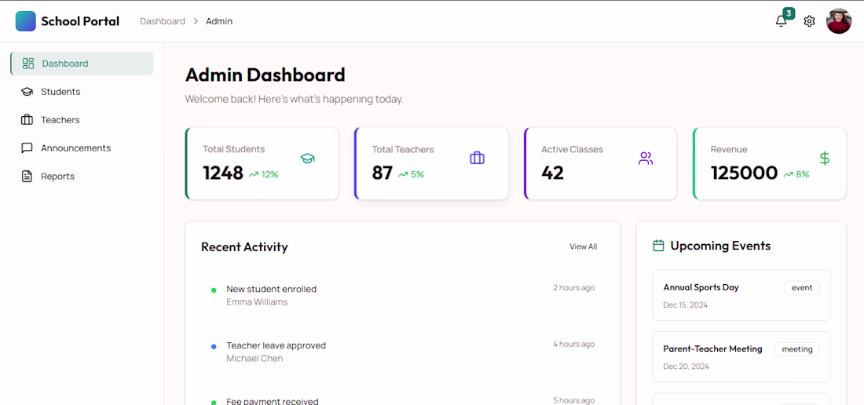Viewport: 864px width, 405px height.
Task: Click the Dec 15, 2024 date
Action: coord(686,305)
